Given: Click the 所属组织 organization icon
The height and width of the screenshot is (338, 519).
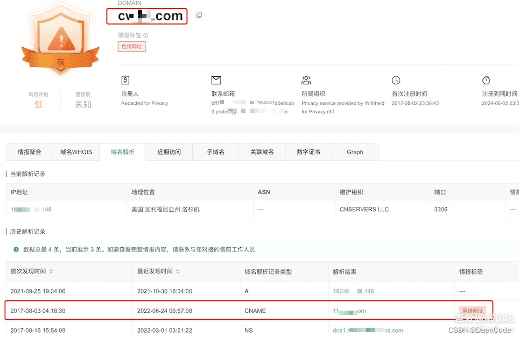Looking at the screenshot, I should (306, 80).
